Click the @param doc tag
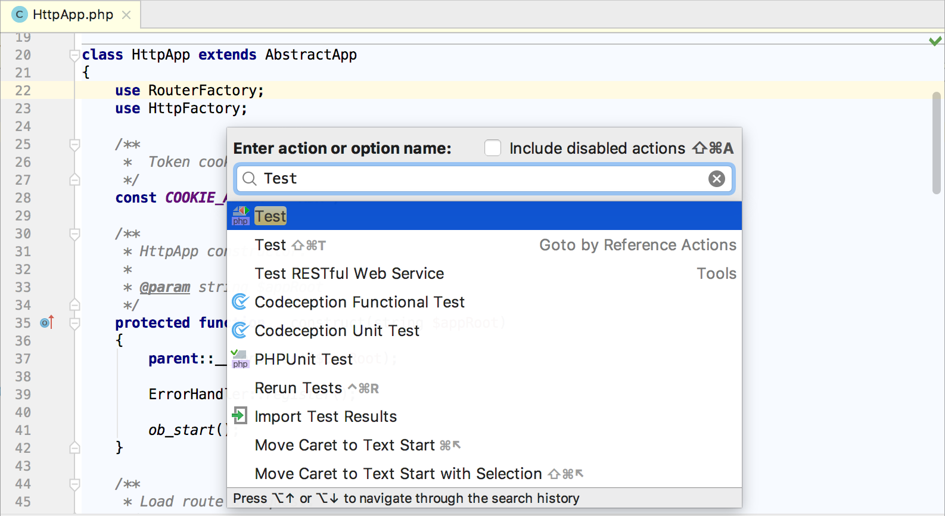The height and width of the screenshot is (516, 945). pyautogui.click(x=165, y=287)
